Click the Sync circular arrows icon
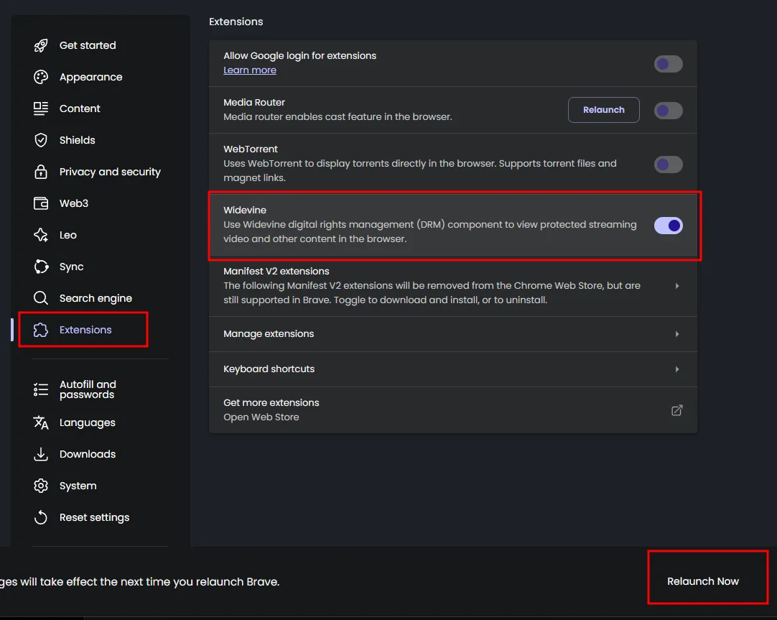Viewport: 777px width, 620px height. (41, 267)
